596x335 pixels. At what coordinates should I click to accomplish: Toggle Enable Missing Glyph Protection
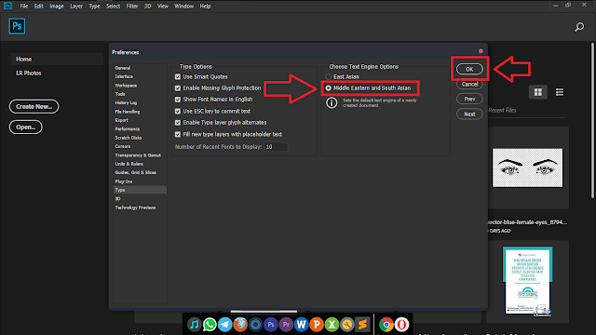click(178, 88)
